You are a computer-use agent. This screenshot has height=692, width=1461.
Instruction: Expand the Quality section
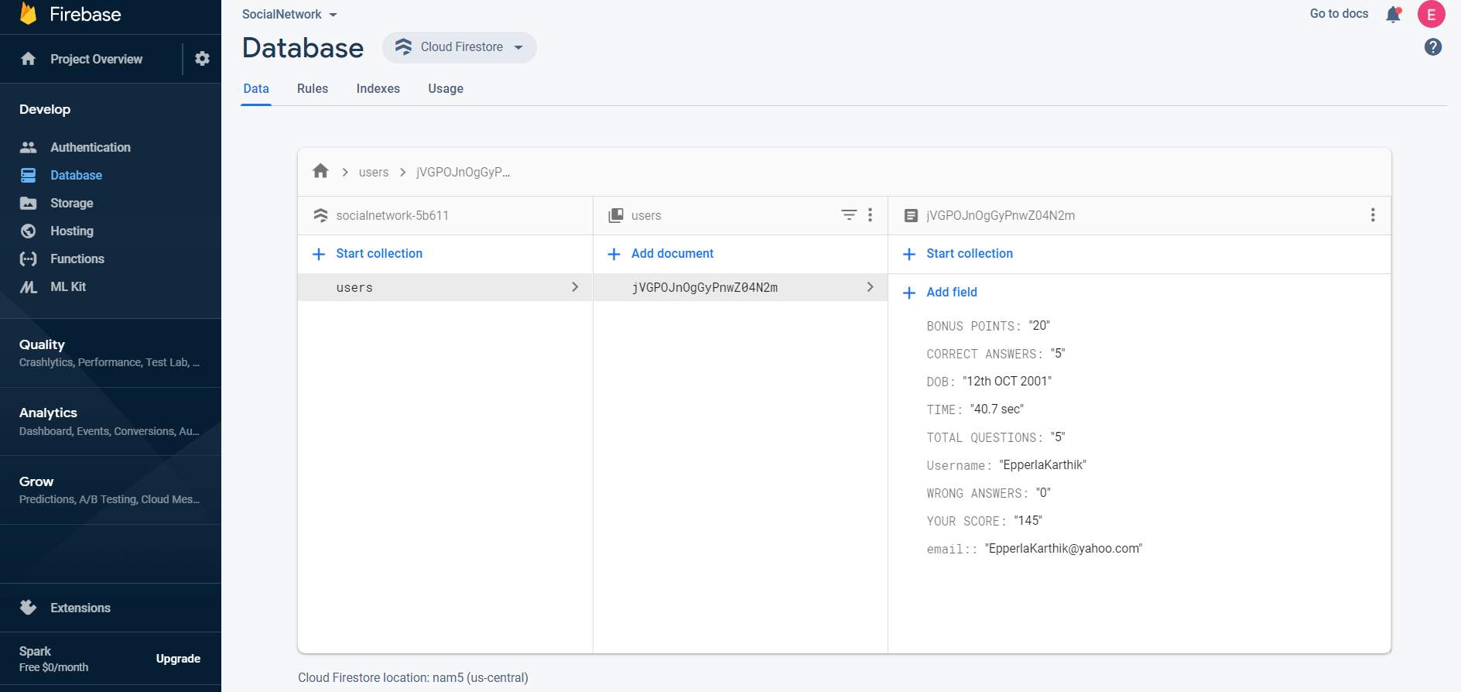111,353
